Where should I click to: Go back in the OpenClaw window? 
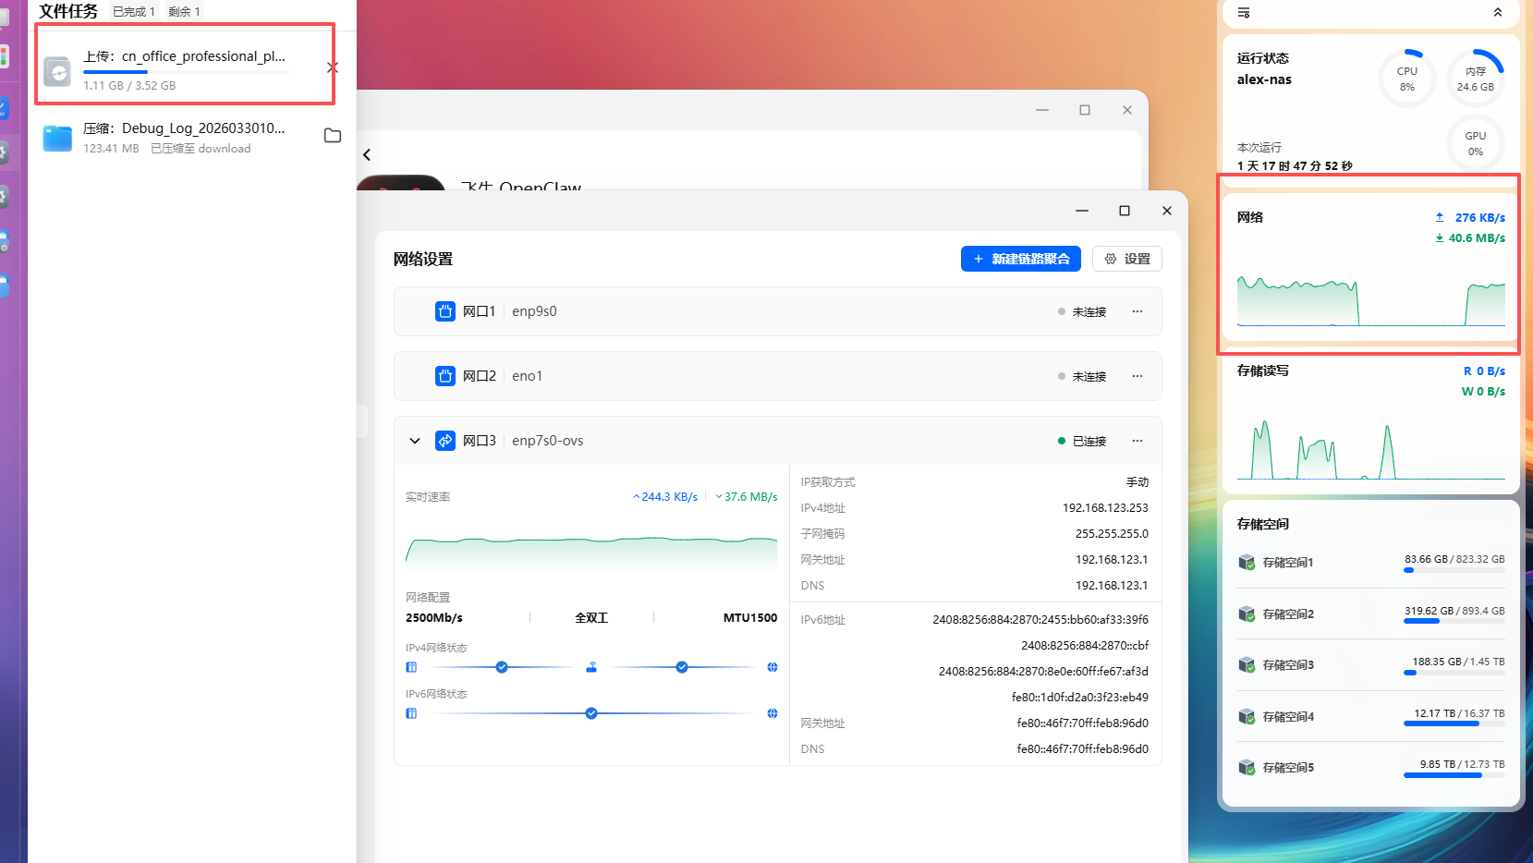367,155
